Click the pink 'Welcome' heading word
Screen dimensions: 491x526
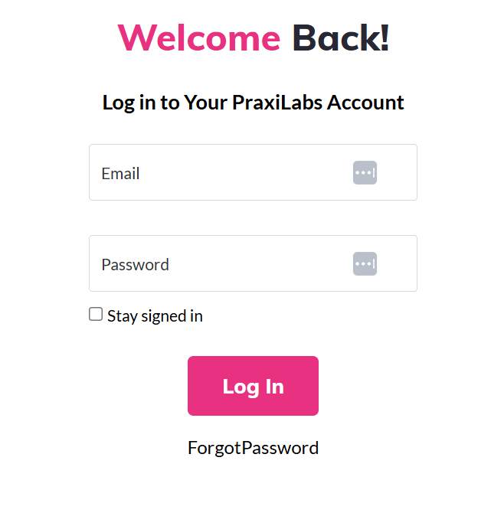coord(199,38)
